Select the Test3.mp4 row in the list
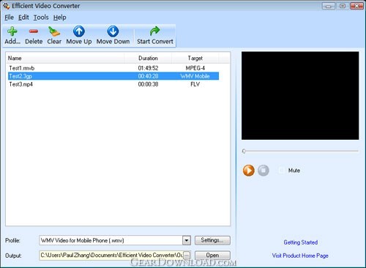 [113, 84]
